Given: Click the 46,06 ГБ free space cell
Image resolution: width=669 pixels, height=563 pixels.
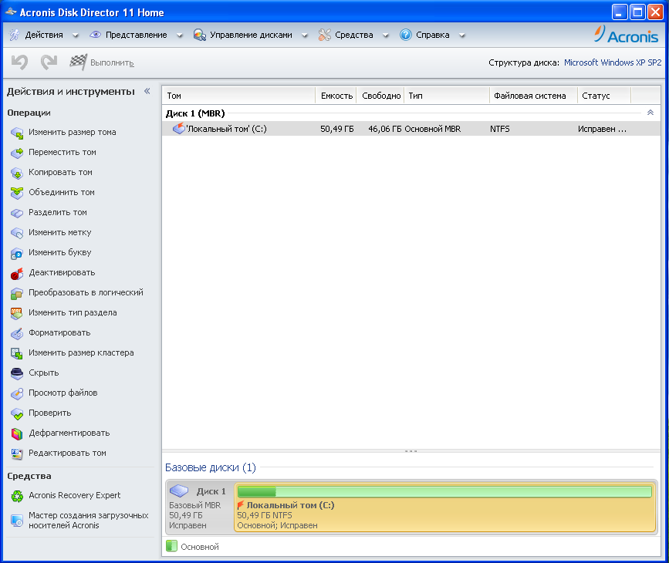Looking at the screenshot, I should coord(384,129).
